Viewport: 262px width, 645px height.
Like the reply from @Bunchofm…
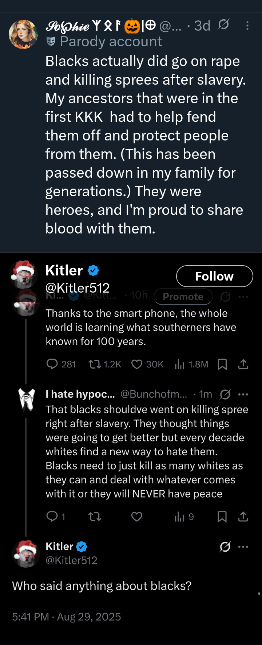[x=137, y=517]
